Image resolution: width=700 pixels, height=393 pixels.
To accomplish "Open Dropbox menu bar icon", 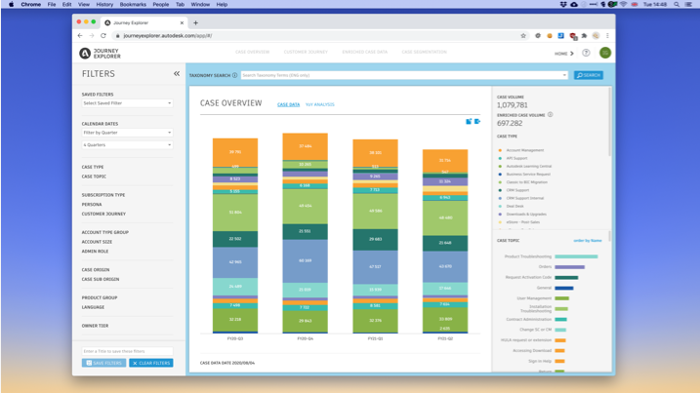I will click(563, 5).
